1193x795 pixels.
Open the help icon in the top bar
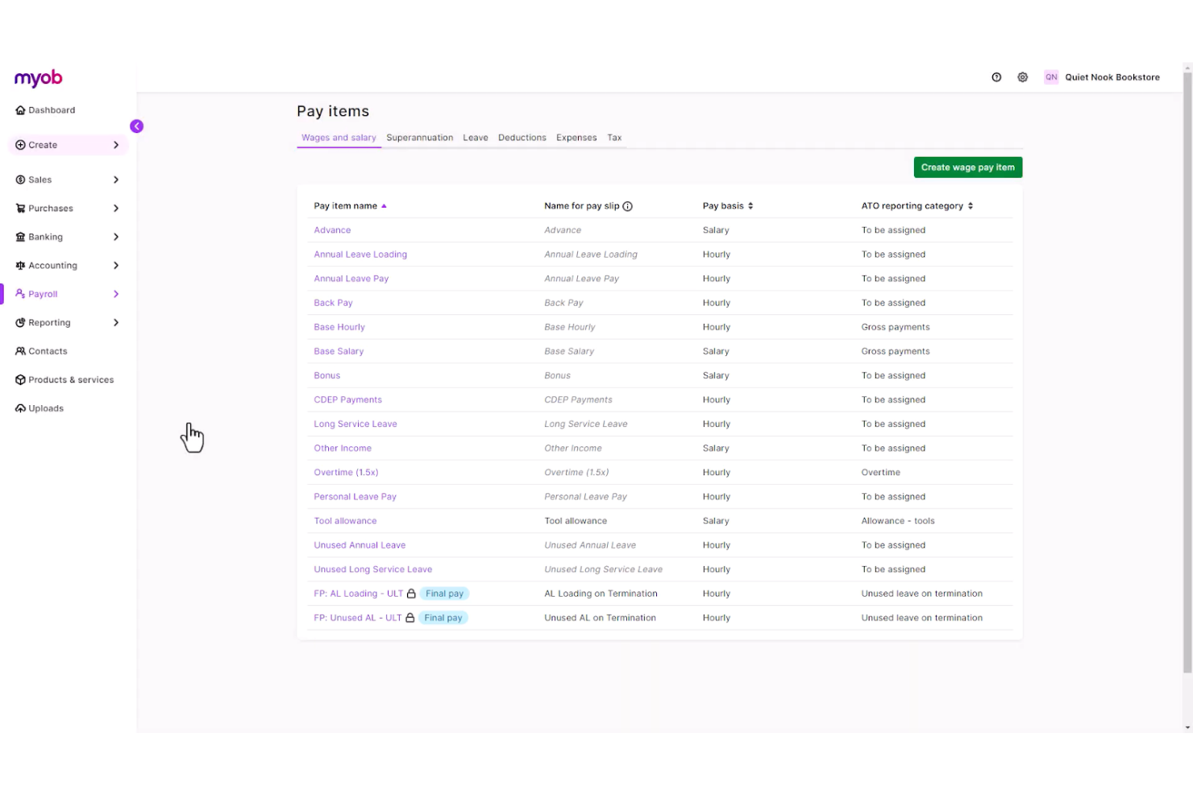click(996, 77)
